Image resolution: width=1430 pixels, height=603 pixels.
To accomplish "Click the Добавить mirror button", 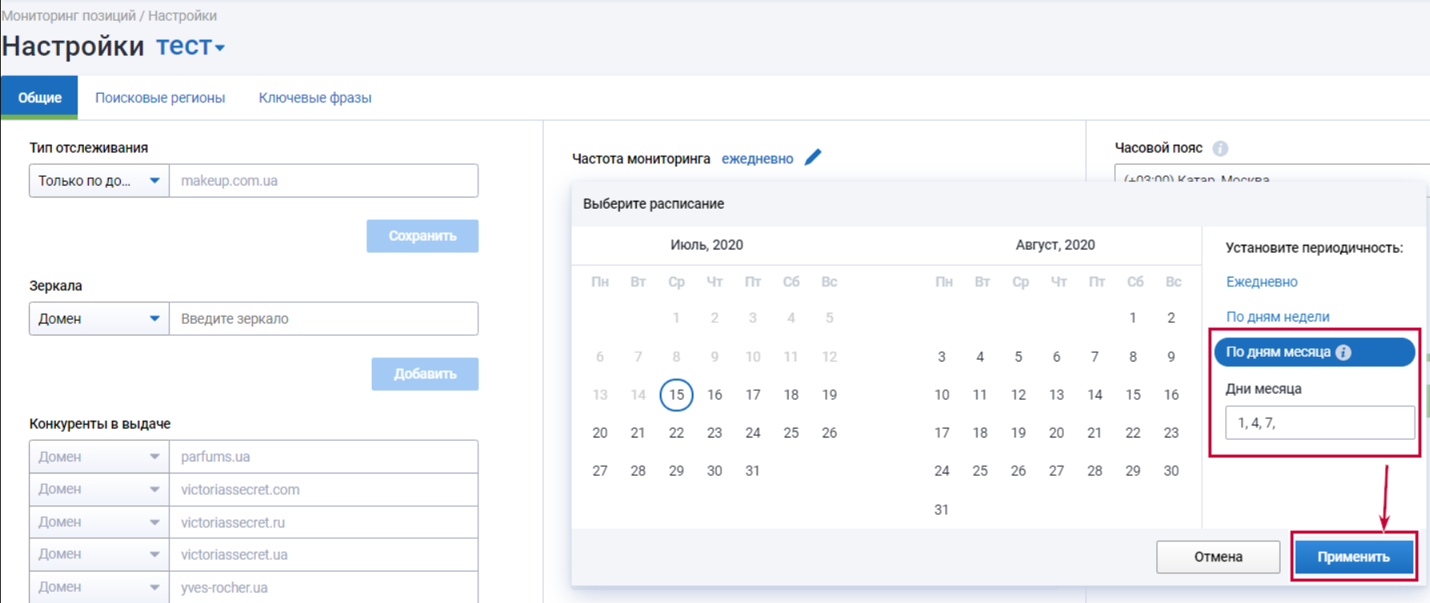I will [425, 373].
